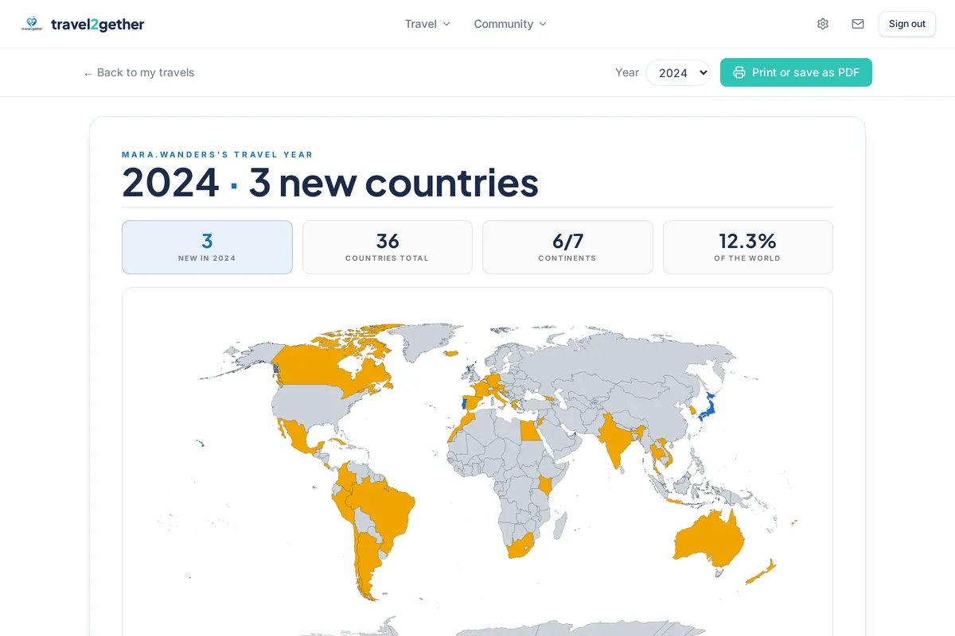Screen dimensions: 955x636
Task: Select the 6/7 Continents card
Action: click(567, 247)
